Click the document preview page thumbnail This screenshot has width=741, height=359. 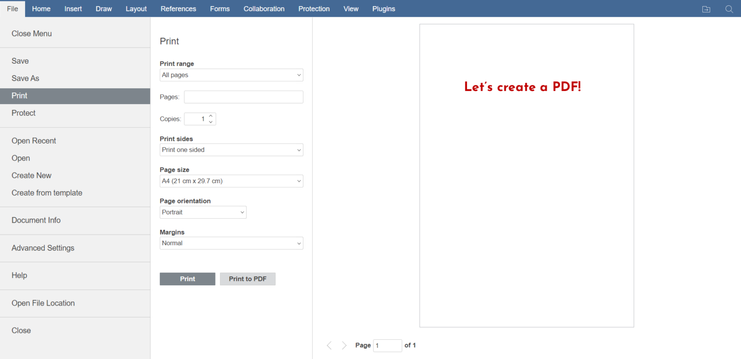pyautogui.click(x=526, y=176)
